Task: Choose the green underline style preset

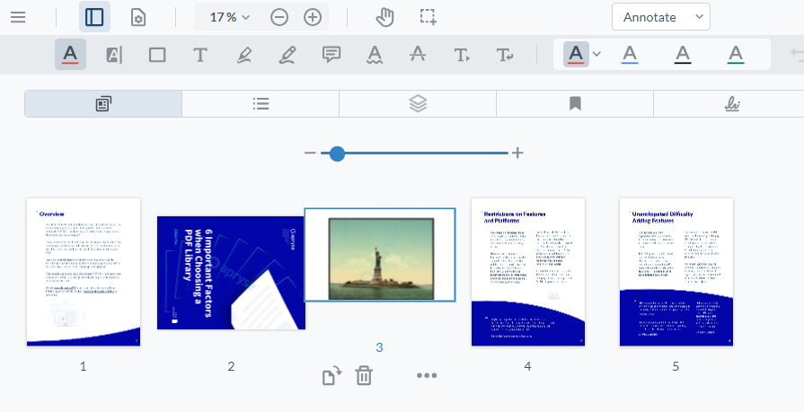Action: [x=736, y=55]
